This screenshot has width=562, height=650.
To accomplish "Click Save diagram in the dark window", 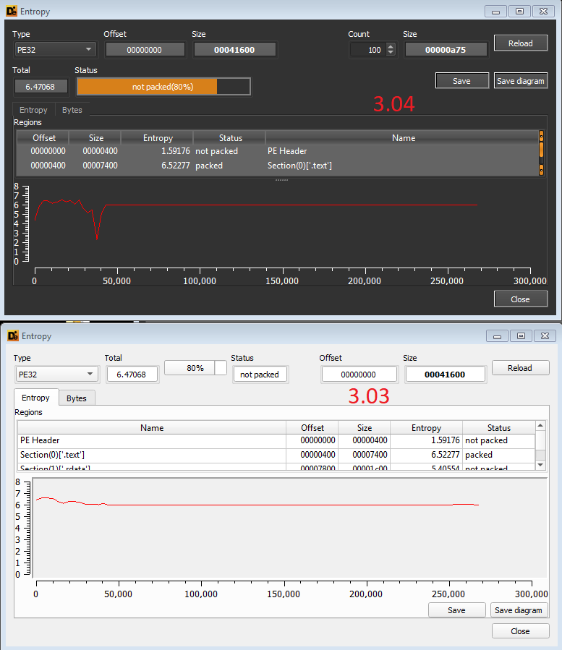I will 521,81.
